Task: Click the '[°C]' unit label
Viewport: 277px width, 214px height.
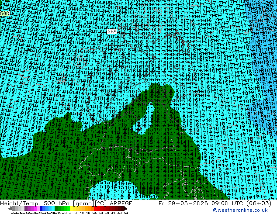Action: click(x=101, y=204)
